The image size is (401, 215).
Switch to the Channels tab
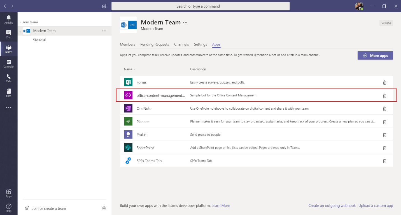pyautogui.click(x=181, y=44)
